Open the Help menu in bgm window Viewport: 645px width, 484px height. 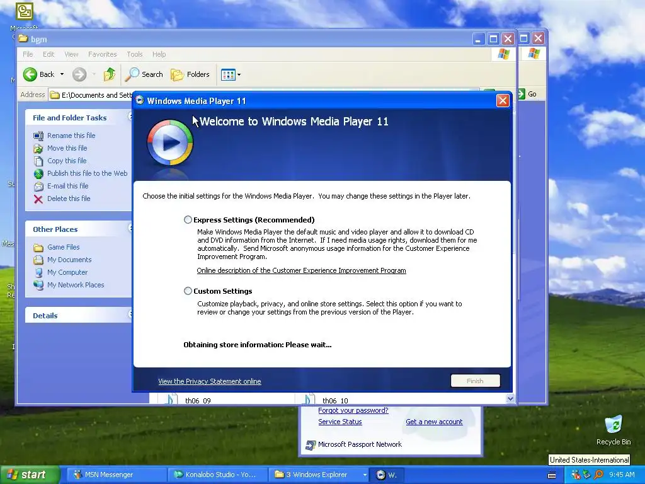click(159, 54)
